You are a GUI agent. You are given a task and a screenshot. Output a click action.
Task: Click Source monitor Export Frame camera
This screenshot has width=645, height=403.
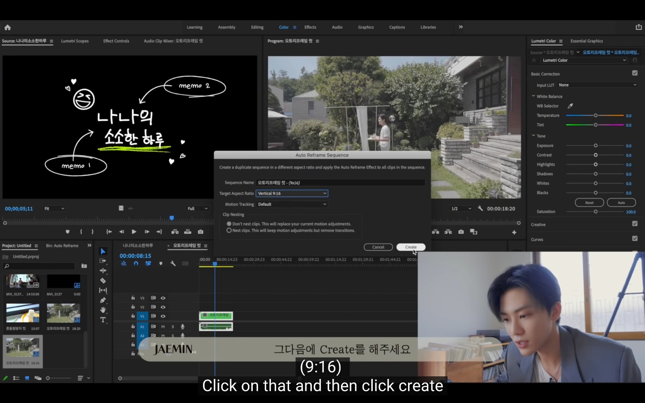tap(200, 232)
